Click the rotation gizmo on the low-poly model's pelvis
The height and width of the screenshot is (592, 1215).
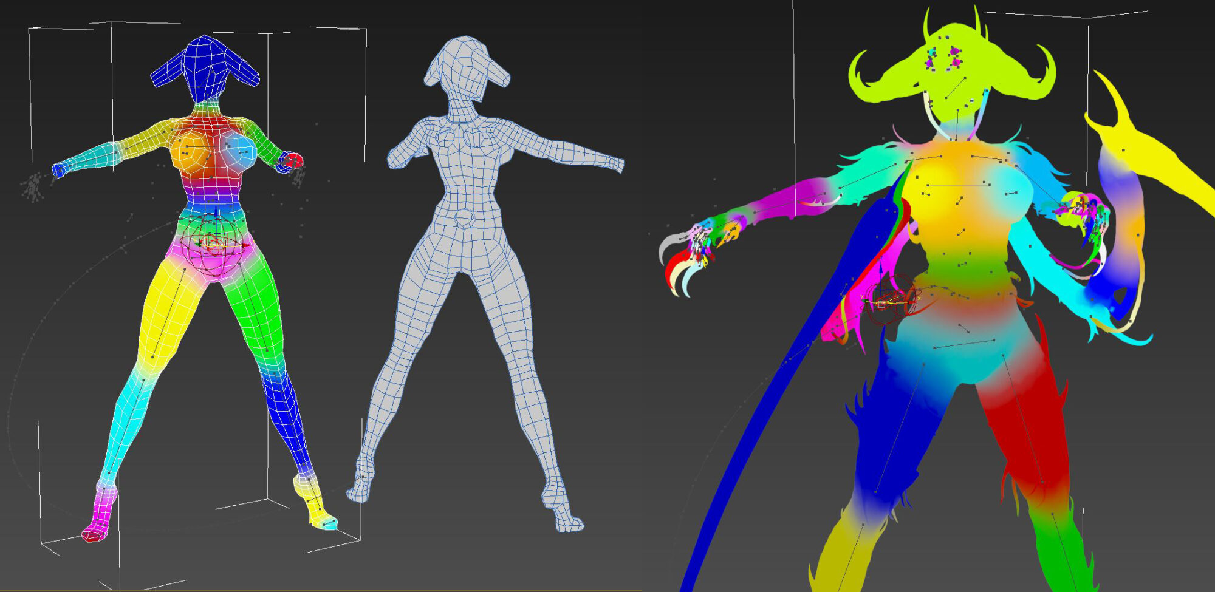pyautogui.click(x=213, y=246)
